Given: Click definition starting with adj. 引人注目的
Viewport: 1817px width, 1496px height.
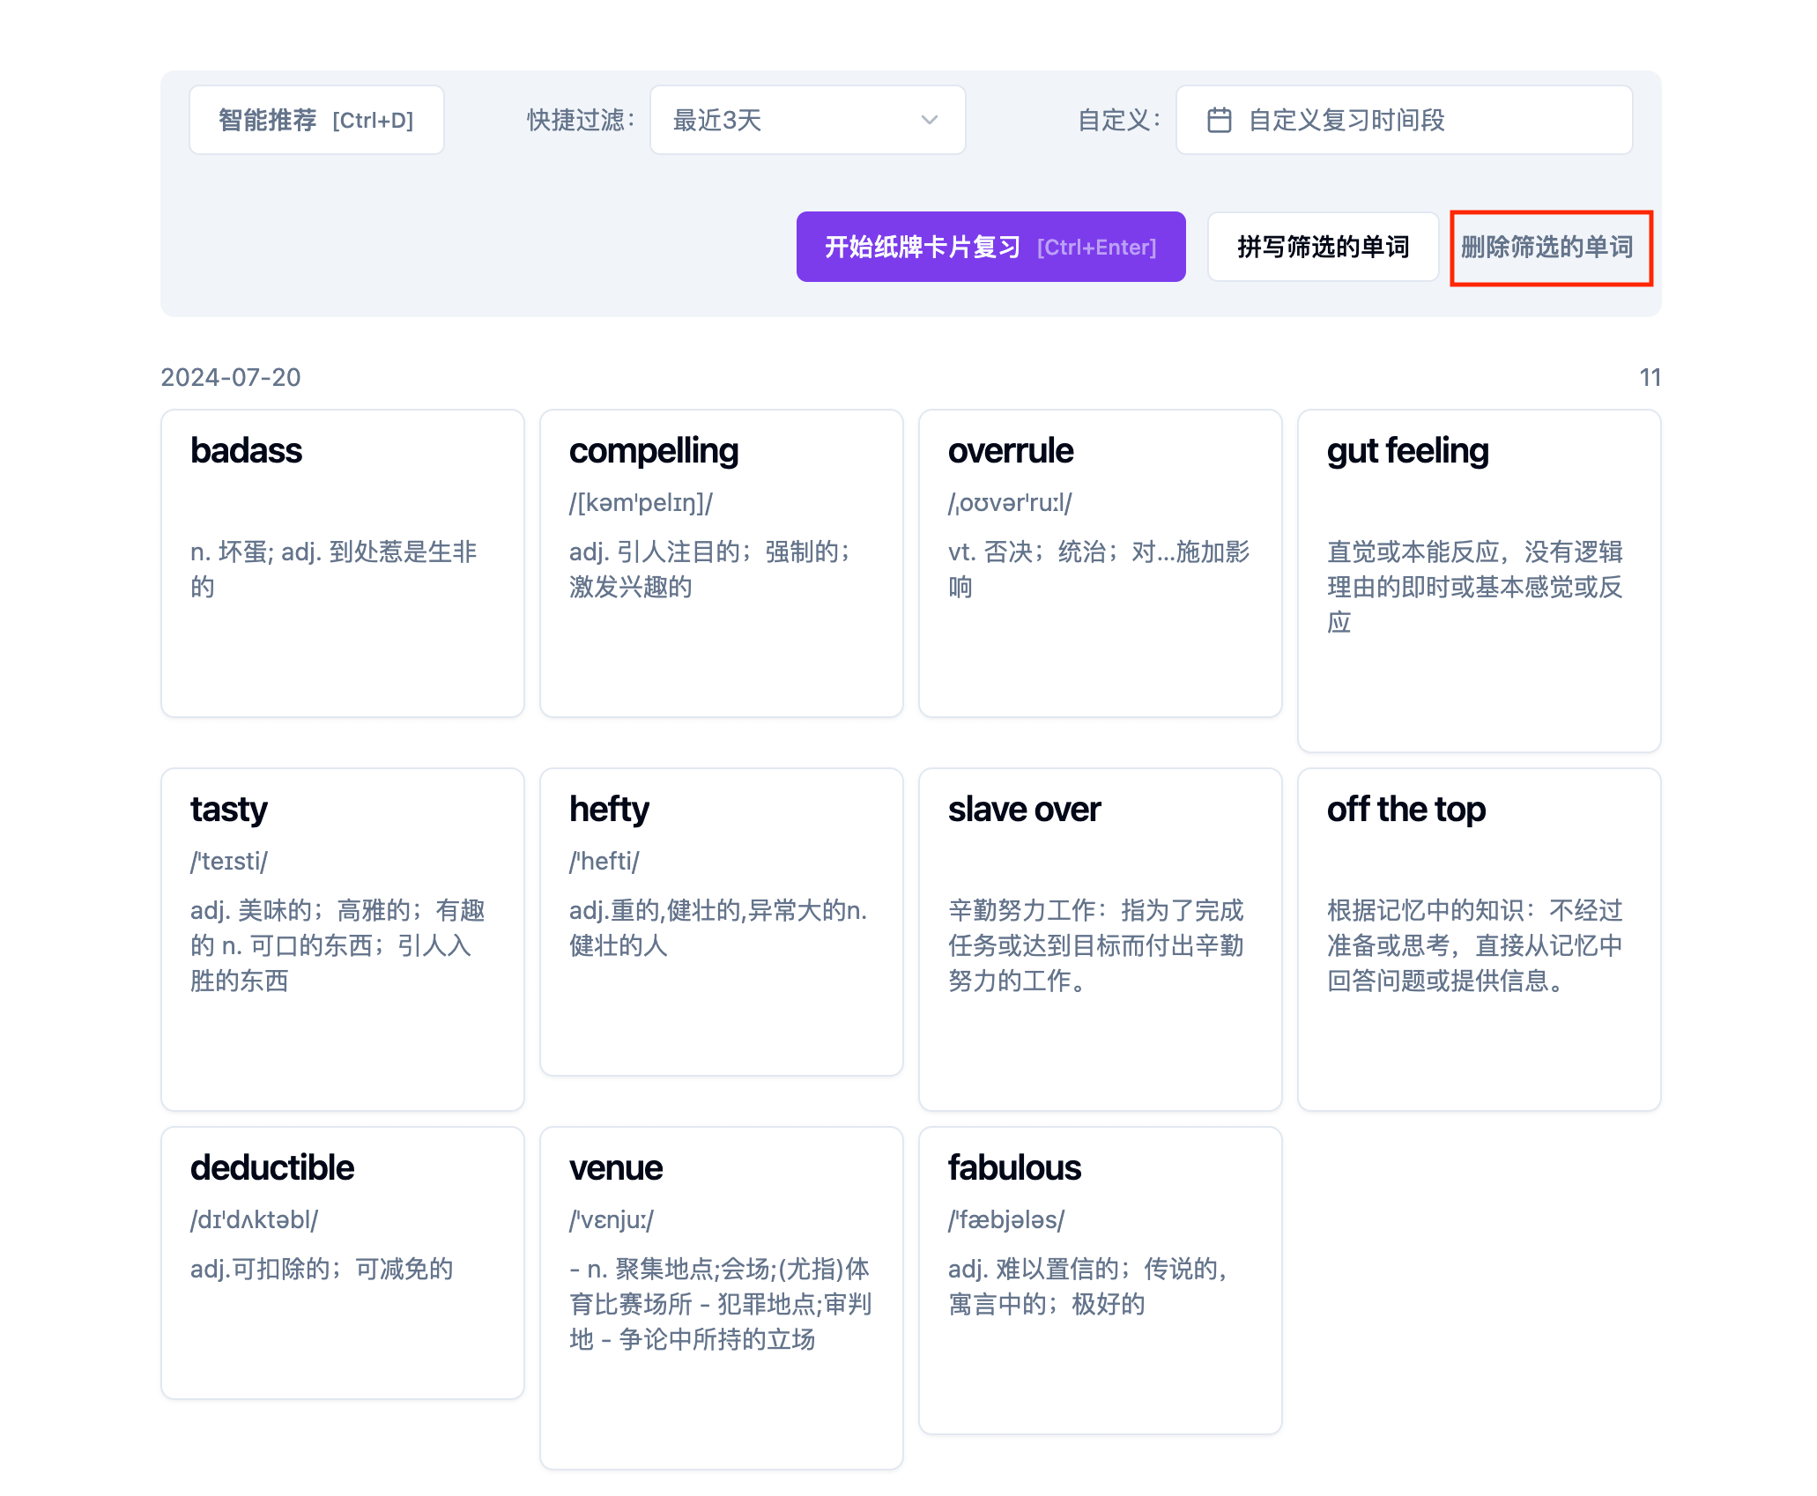Looking at the screenshot, I should [x=710, y=569].
